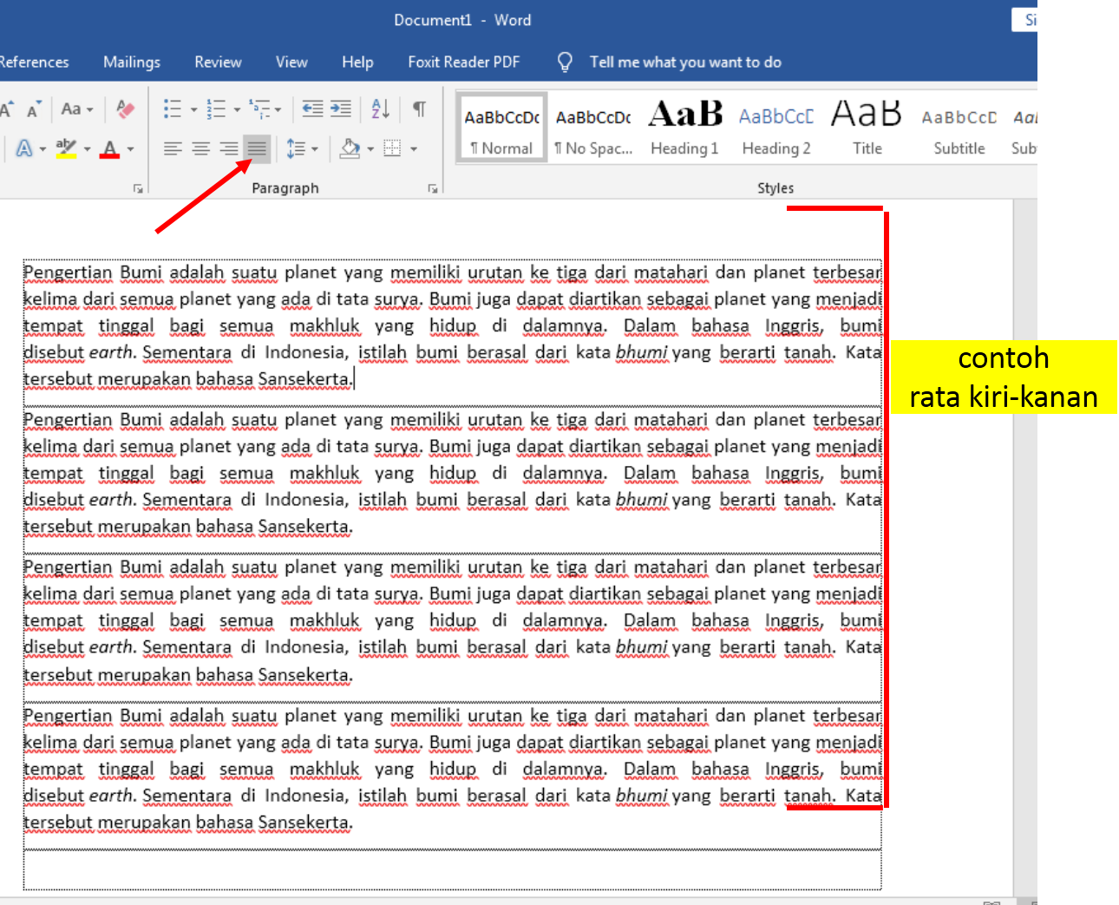Select the Increase Font Size icon
Viewport: 1119px width, 905px height.
tap(7, 108)
